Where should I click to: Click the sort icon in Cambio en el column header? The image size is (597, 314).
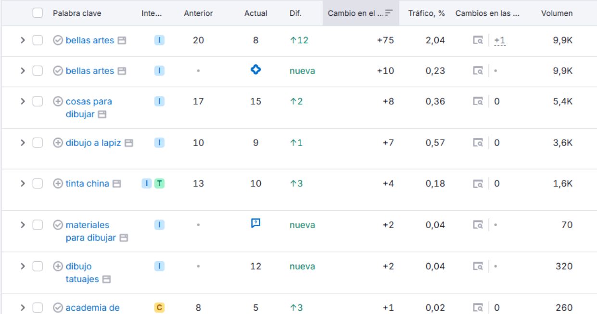389,13
